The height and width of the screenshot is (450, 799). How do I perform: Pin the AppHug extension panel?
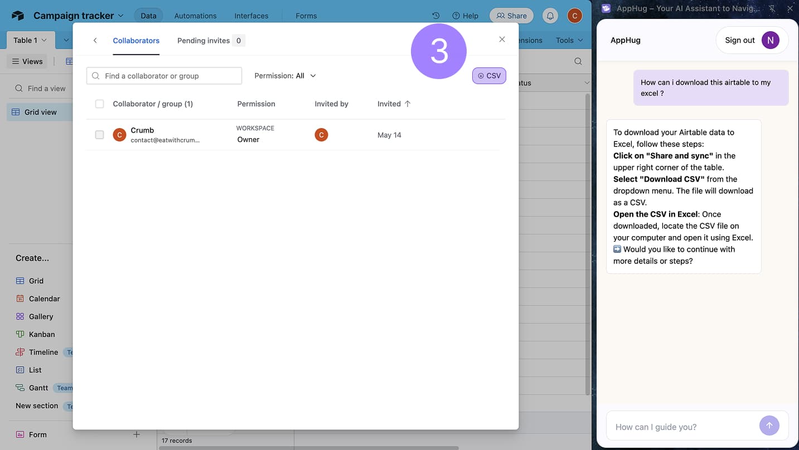coord(772,8)
